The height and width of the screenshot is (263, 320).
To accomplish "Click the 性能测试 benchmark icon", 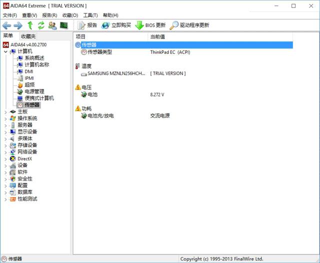I will coord(12,199).
